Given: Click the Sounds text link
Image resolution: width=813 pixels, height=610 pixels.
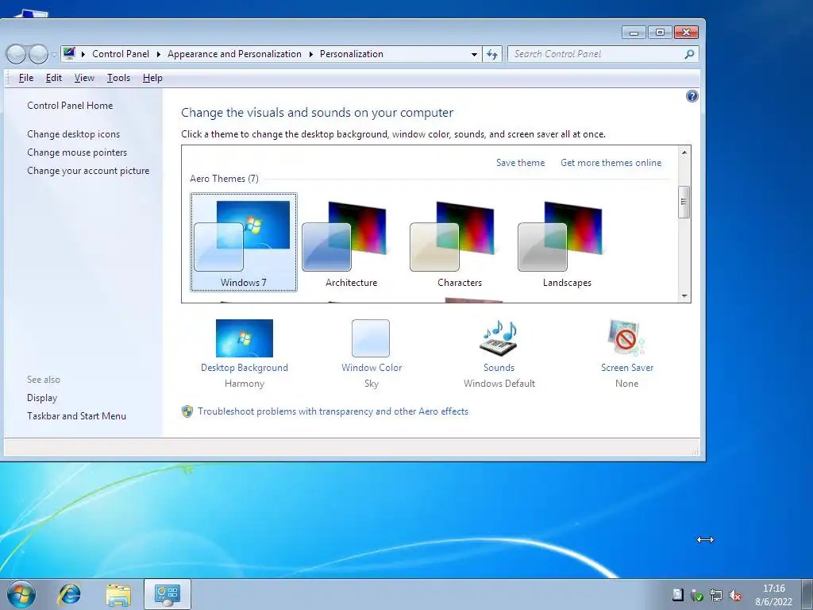Looking at the screenshot, I should click(x=499, y=367).
